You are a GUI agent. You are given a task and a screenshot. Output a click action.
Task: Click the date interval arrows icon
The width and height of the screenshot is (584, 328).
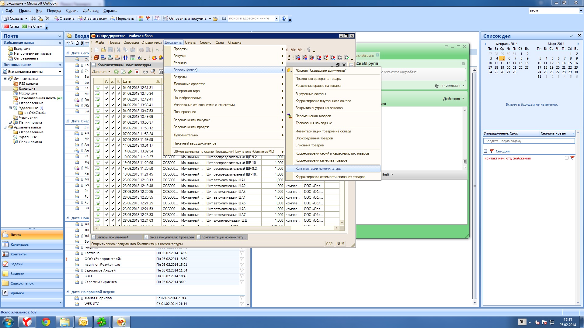coord(145,72)
